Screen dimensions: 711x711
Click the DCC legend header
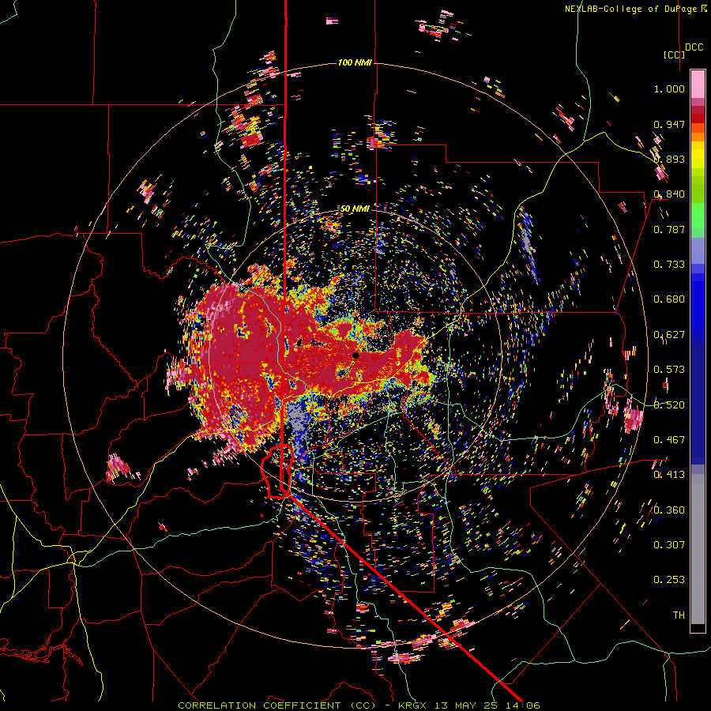coord(694,47)
